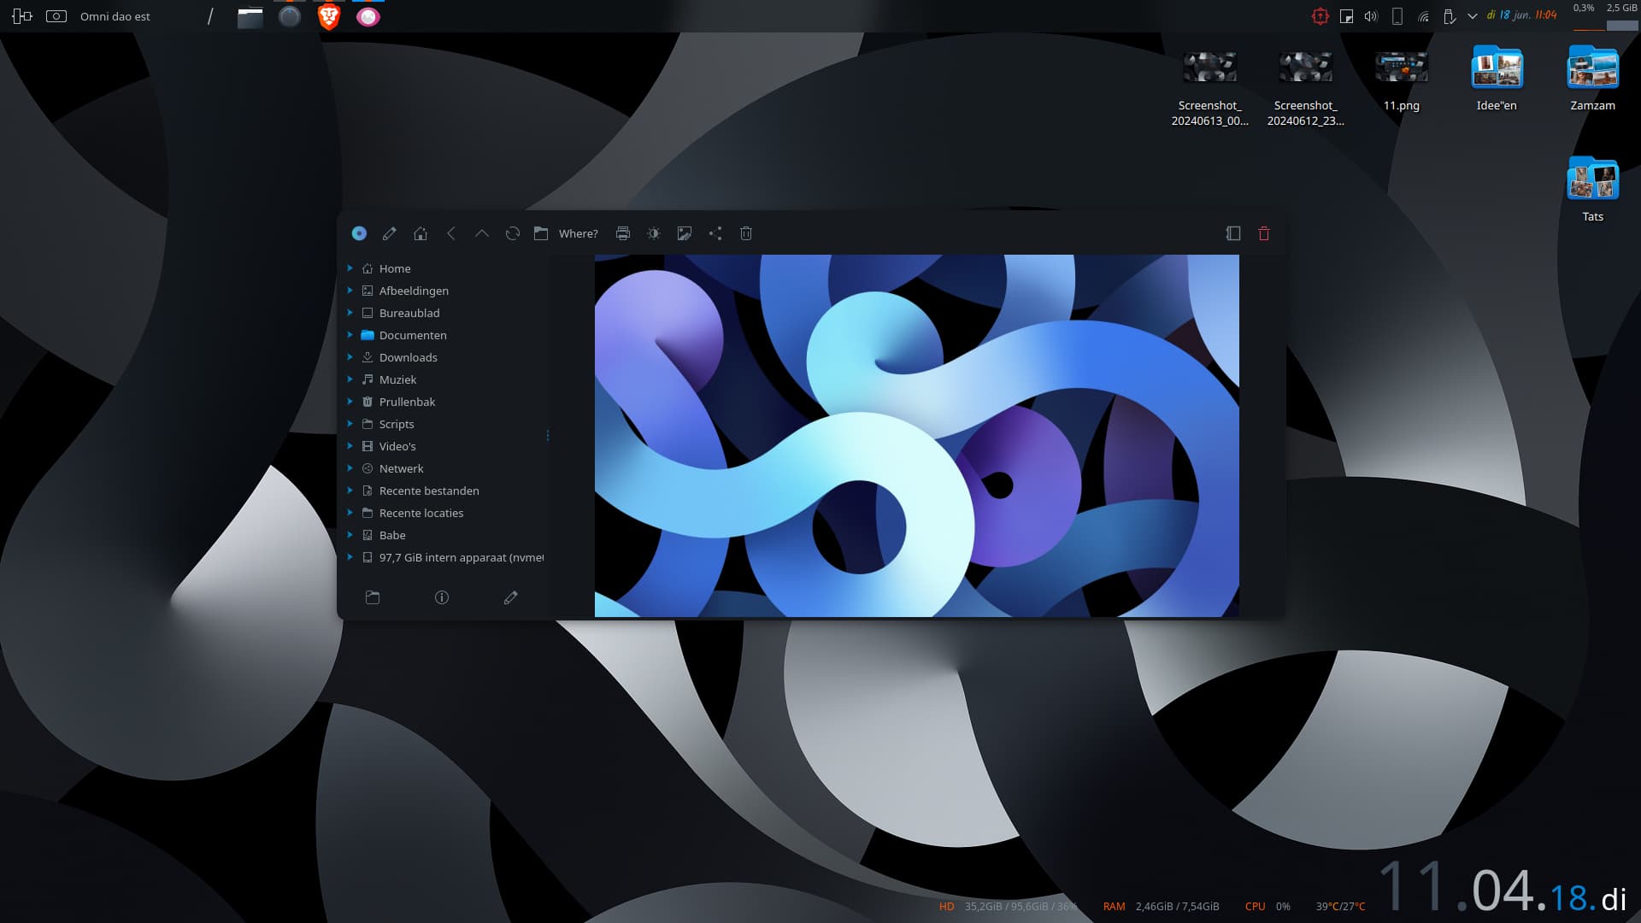
Task: Click the Where? location field
Action: (579, 233)
